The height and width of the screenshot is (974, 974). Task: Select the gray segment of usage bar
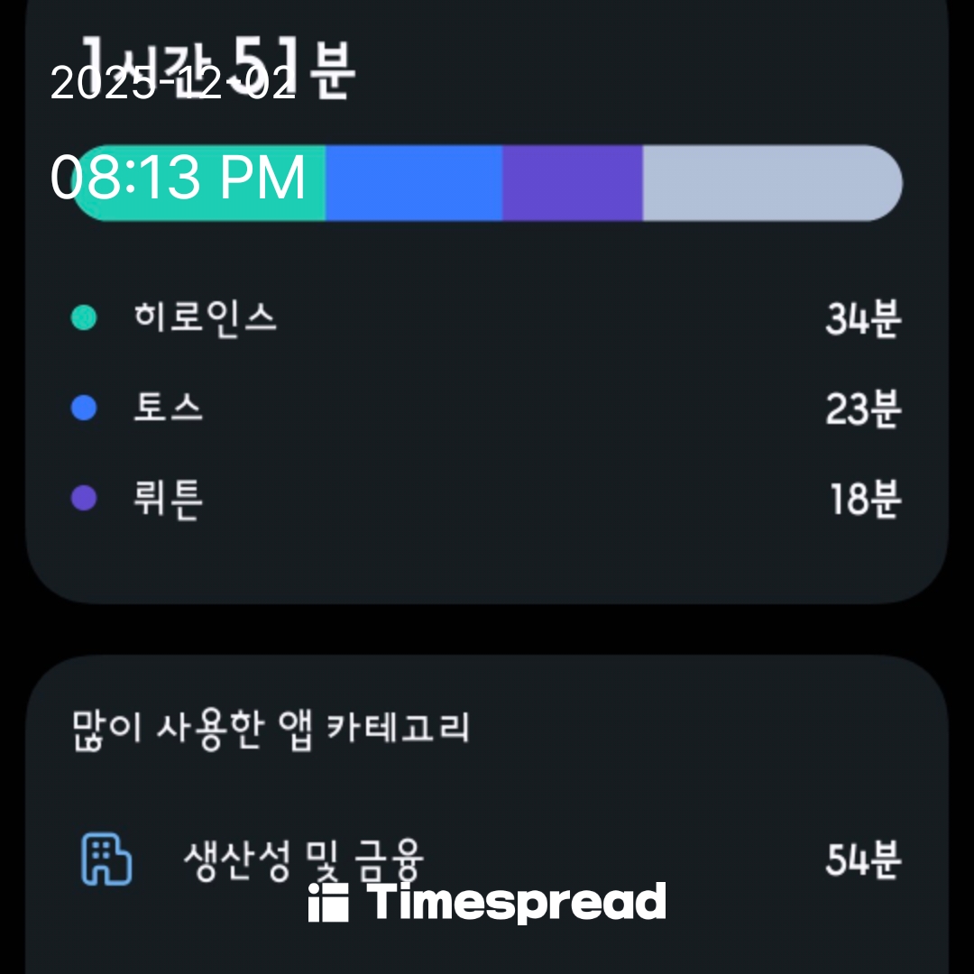point(771,183)
